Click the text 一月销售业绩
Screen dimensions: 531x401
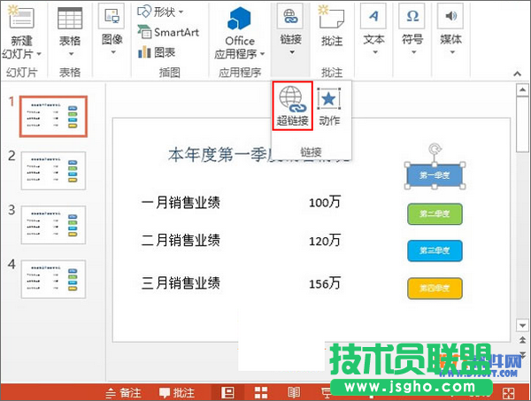181,203
